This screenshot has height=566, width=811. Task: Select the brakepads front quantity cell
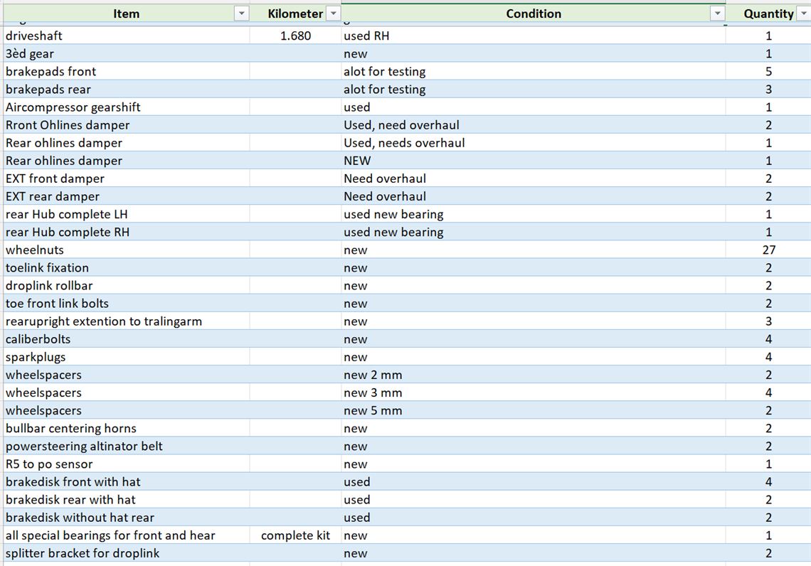768,71
